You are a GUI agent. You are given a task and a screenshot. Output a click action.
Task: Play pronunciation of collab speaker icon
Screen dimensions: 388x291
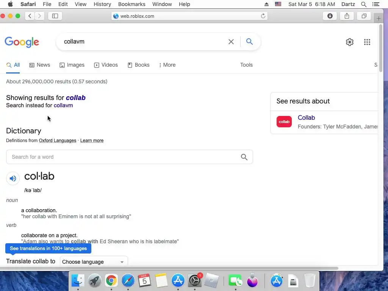(x=13, y=178)
